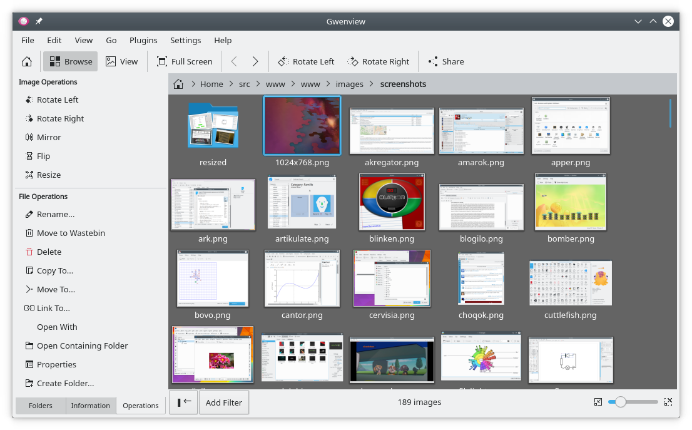Click the red Delete trash icon

tap(29, 252)
